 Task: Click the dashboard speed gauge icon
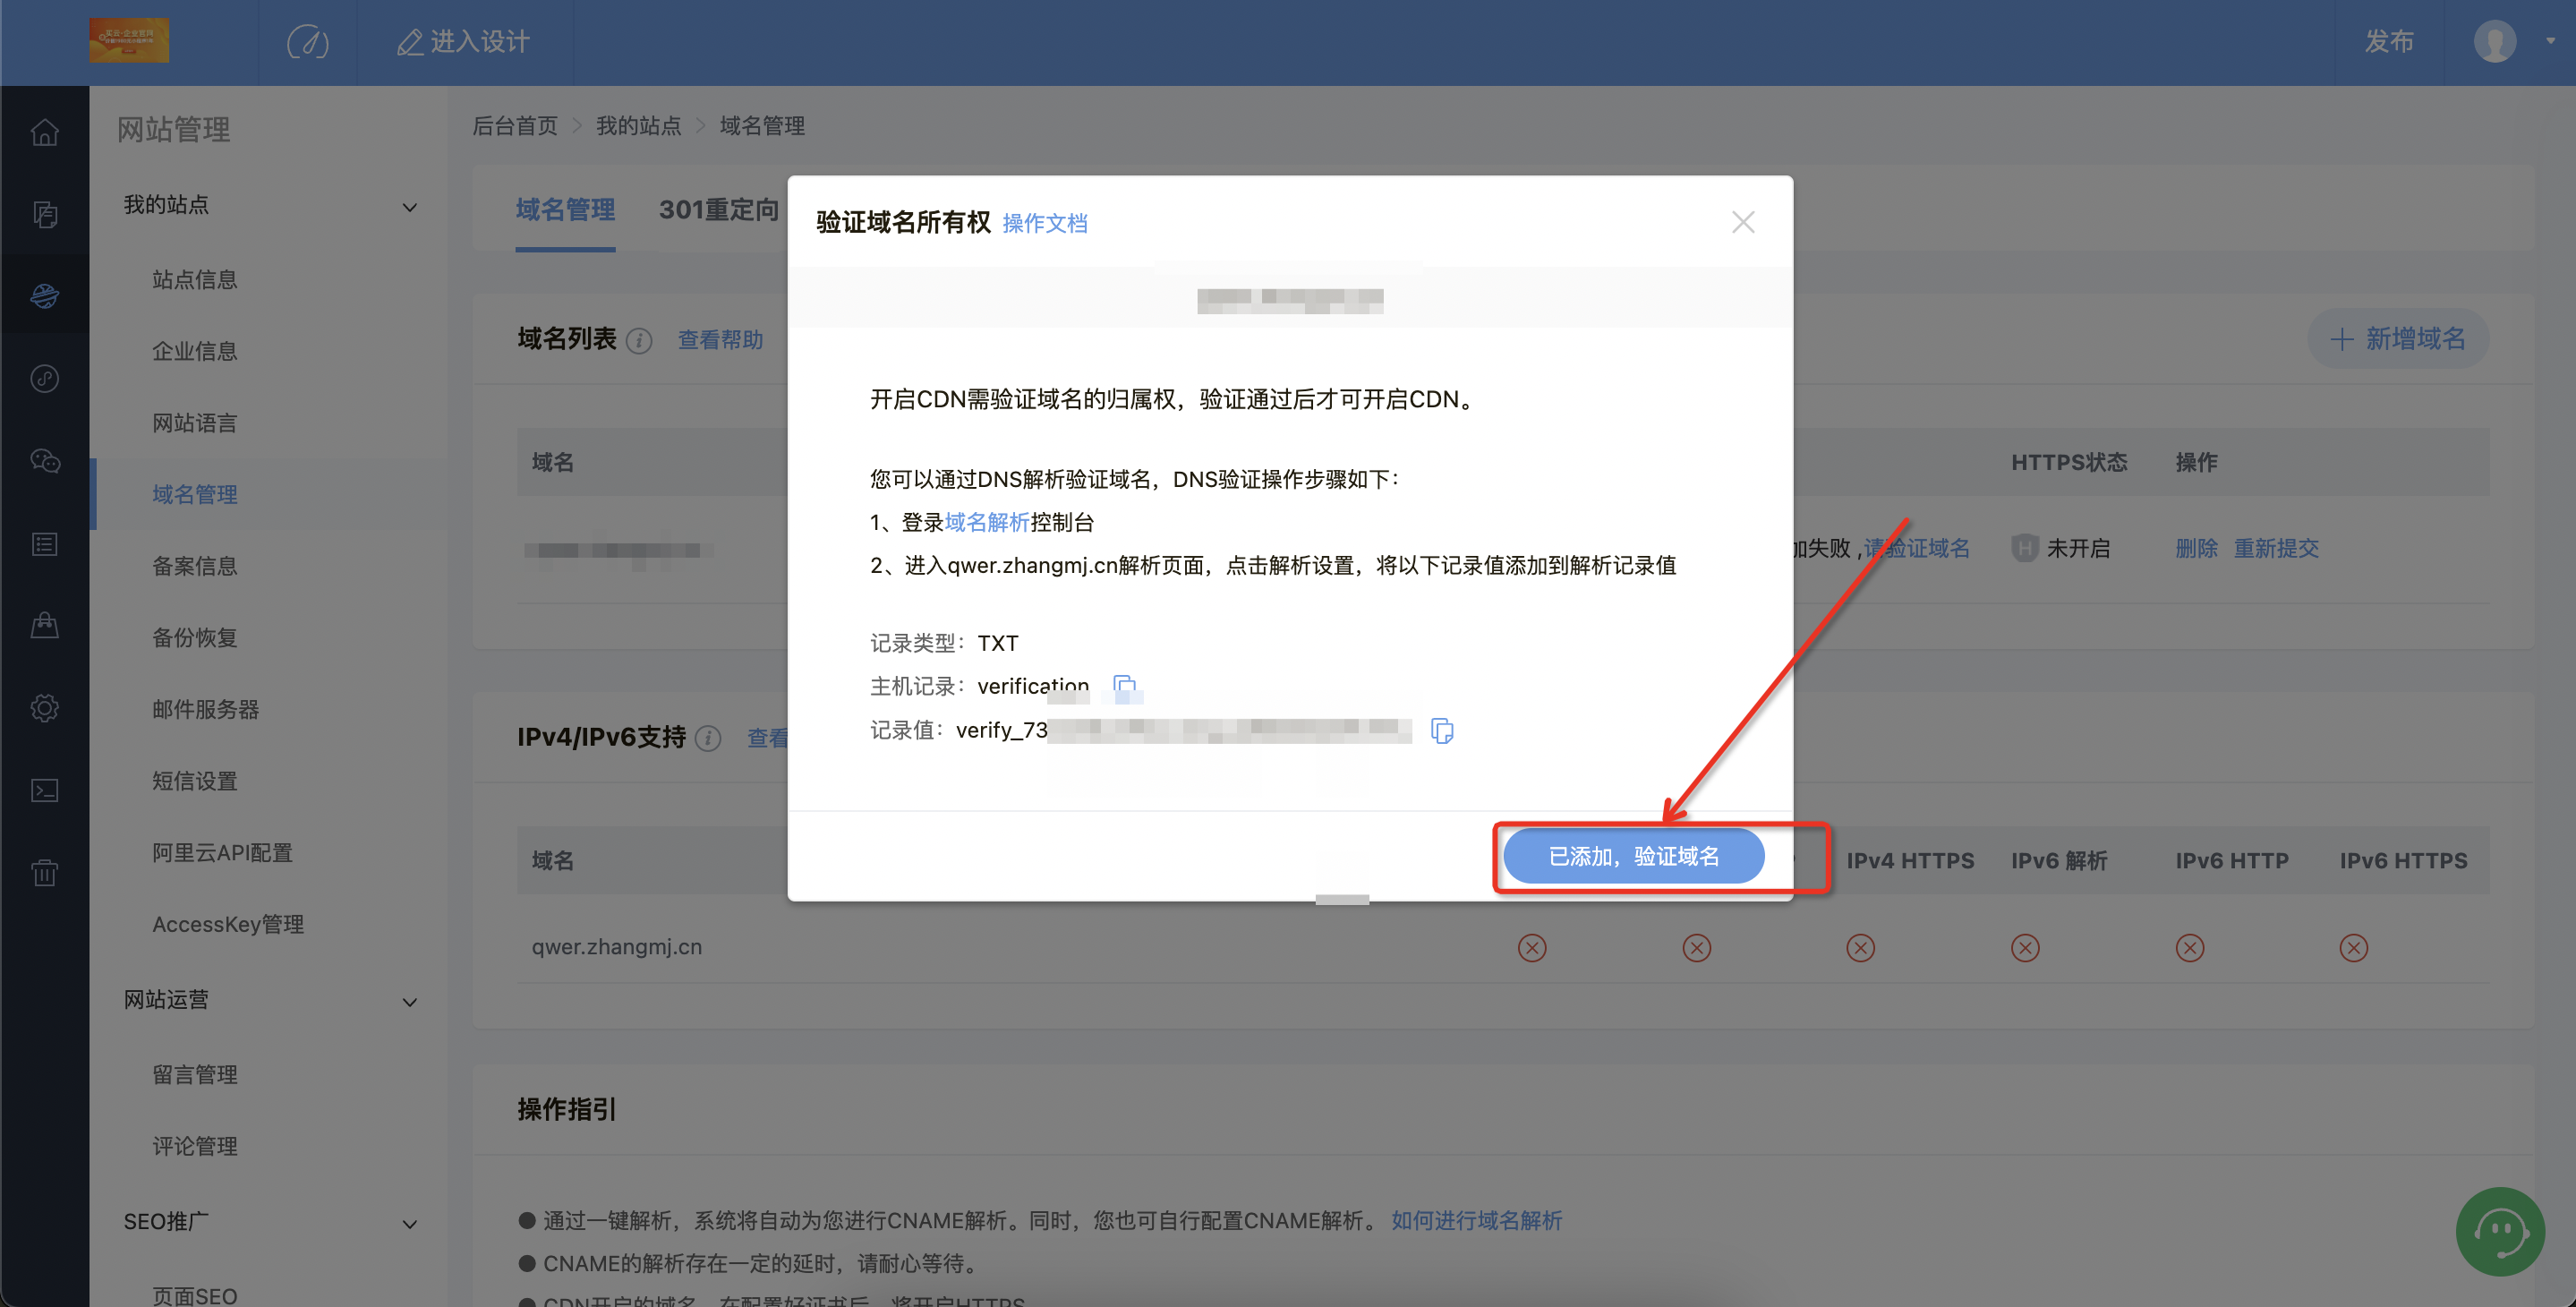tap(308, 42)
